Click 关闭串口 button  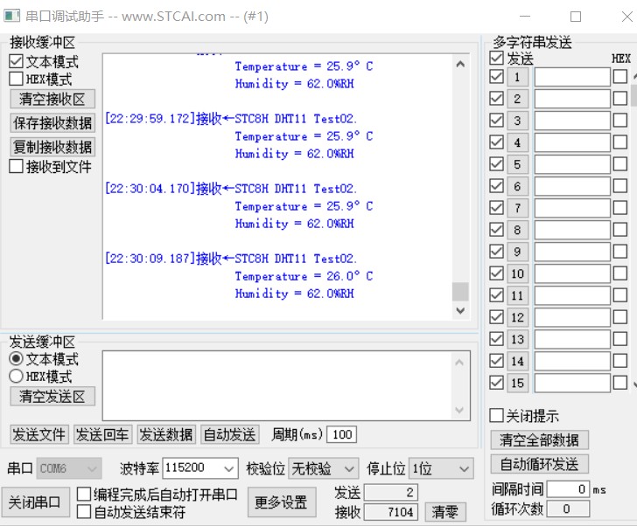pos(35,502)
